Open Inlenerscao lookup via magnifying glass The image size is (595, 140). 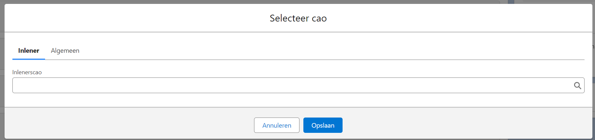click(577, 85)
